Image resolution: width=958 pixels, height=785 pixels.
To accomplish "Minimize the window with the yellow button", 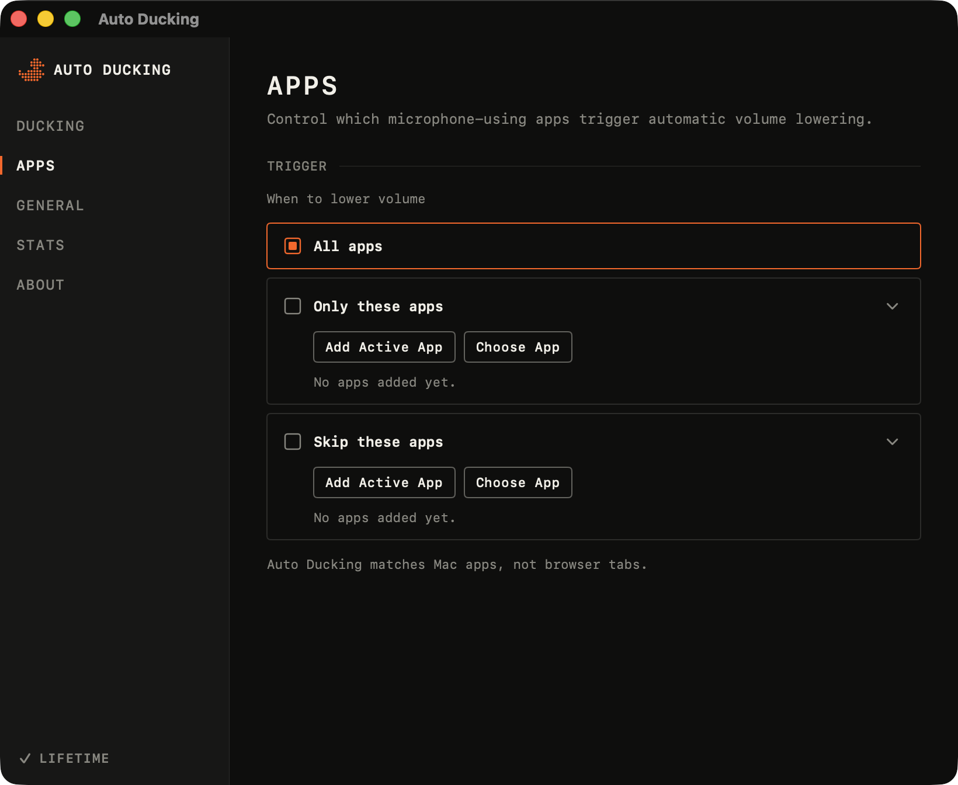I will 46,19.
